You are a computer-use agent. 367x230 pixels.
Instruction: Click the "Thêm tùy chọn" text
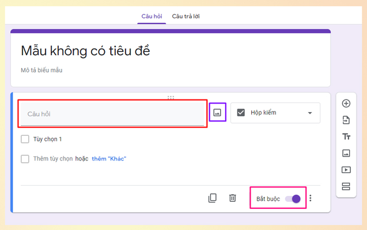pos(52,159)
